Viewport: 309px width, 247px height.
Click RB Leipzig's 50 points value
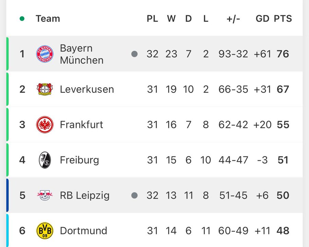(x=283, y=195)
